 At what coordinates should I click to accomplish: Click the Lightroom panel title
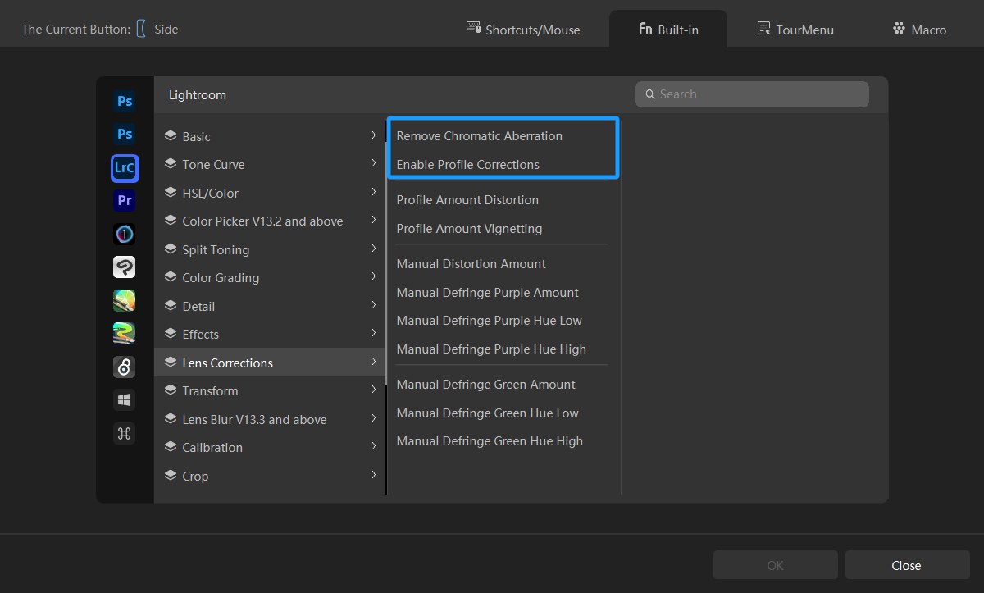click(198, 95)
